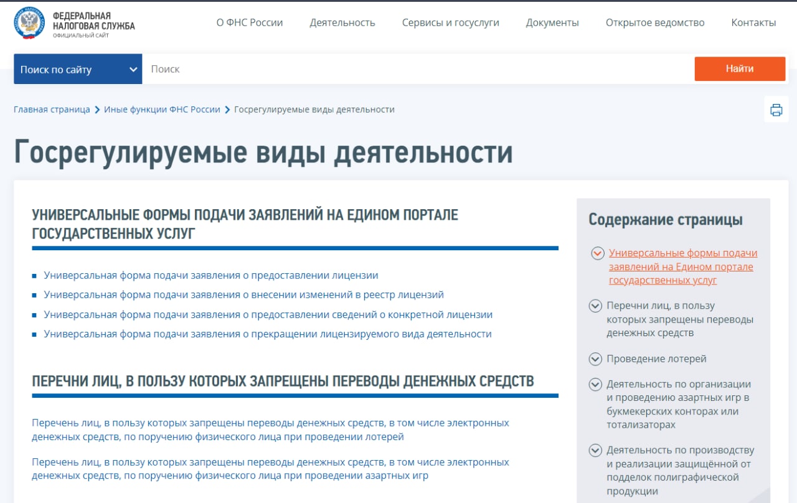Viewport: 797px width, 503px height.
Task: Open the 'Деятельность' menu item
Action: pyautogui.click(x=342, y=23)
